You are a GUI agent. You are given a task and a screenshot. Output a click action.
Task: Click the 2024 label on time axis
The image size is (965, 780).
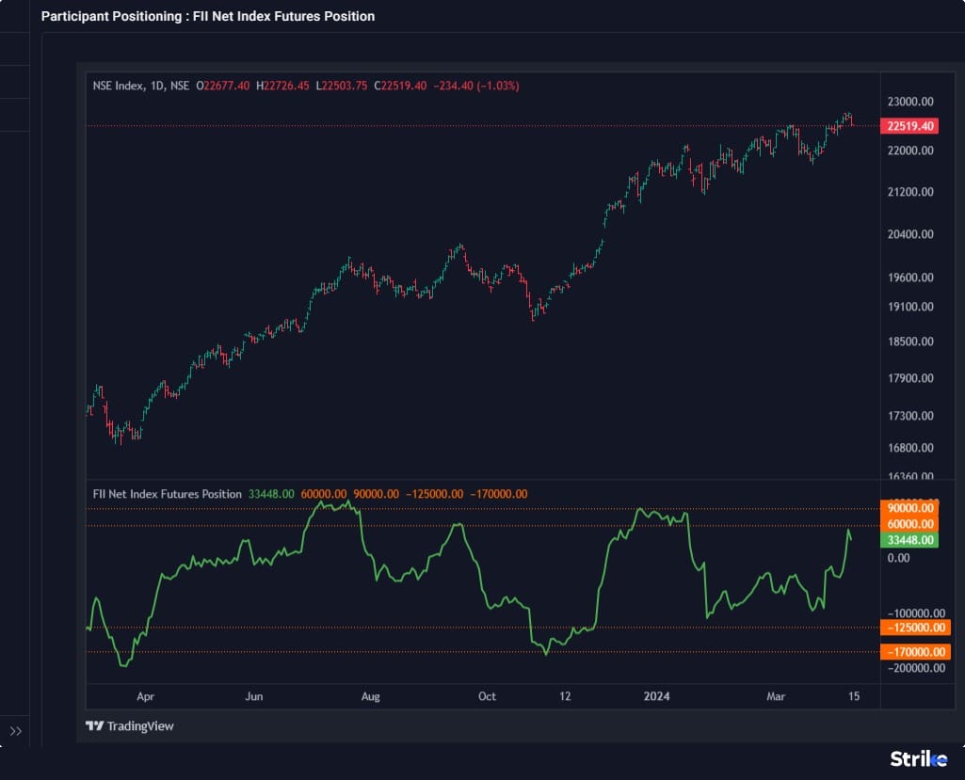tap(656, 696)
